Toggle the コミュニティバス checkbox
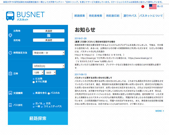169x135 pixels. pyautogui.click(x=42, y=107)
